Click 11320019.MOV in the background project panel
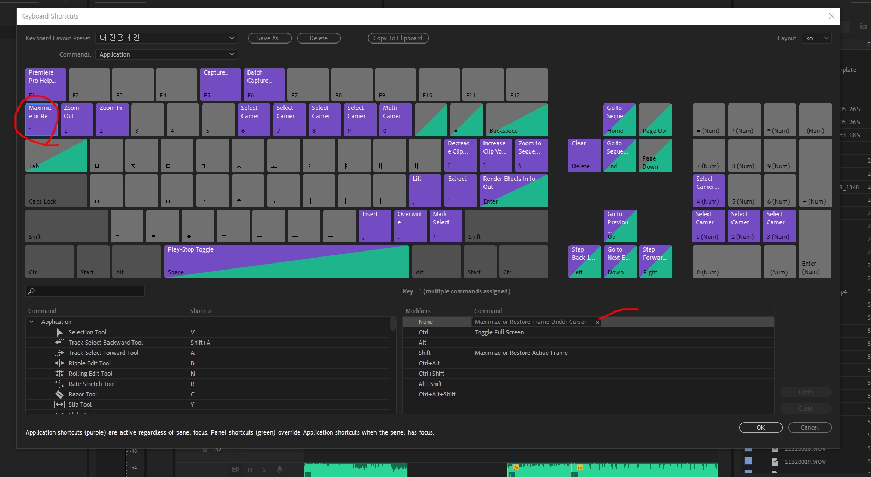 (805, 462)
